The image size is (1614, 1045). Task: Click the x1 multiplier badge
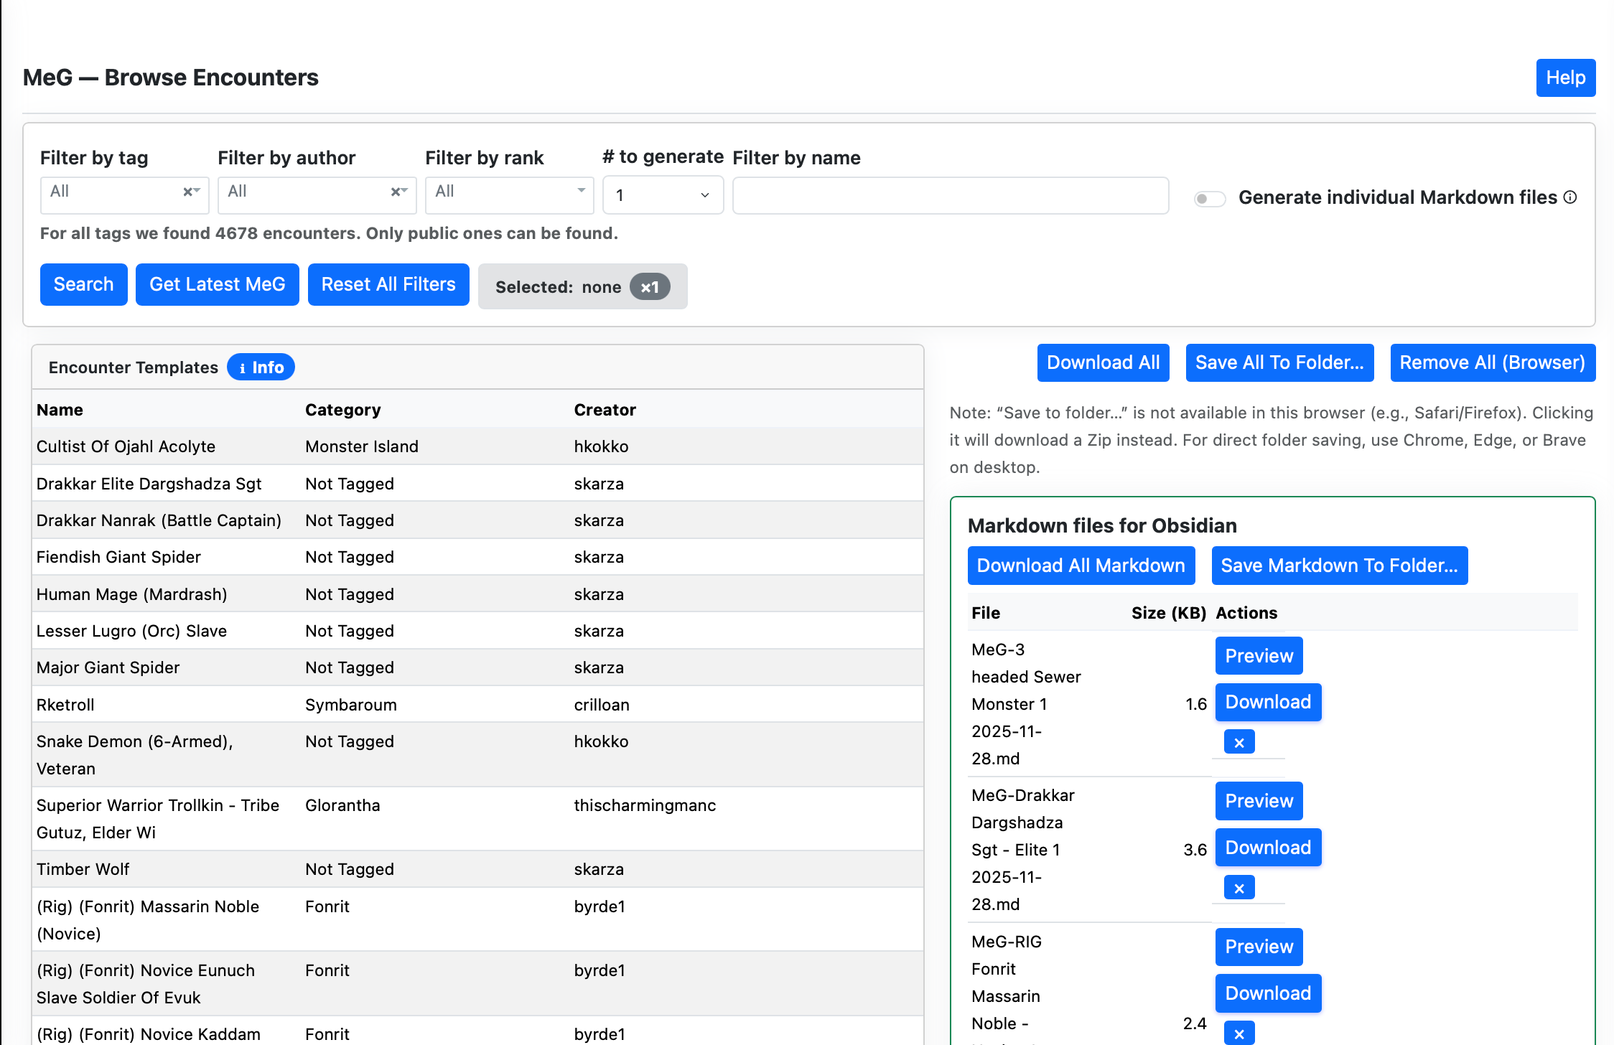[649, 287]
